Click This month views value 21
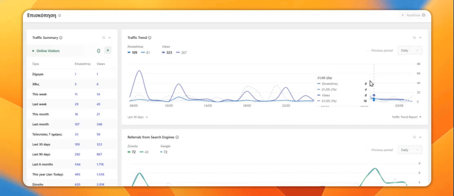Screen dimensions: 454x196 pyautogui.click(x=98, y=114)
